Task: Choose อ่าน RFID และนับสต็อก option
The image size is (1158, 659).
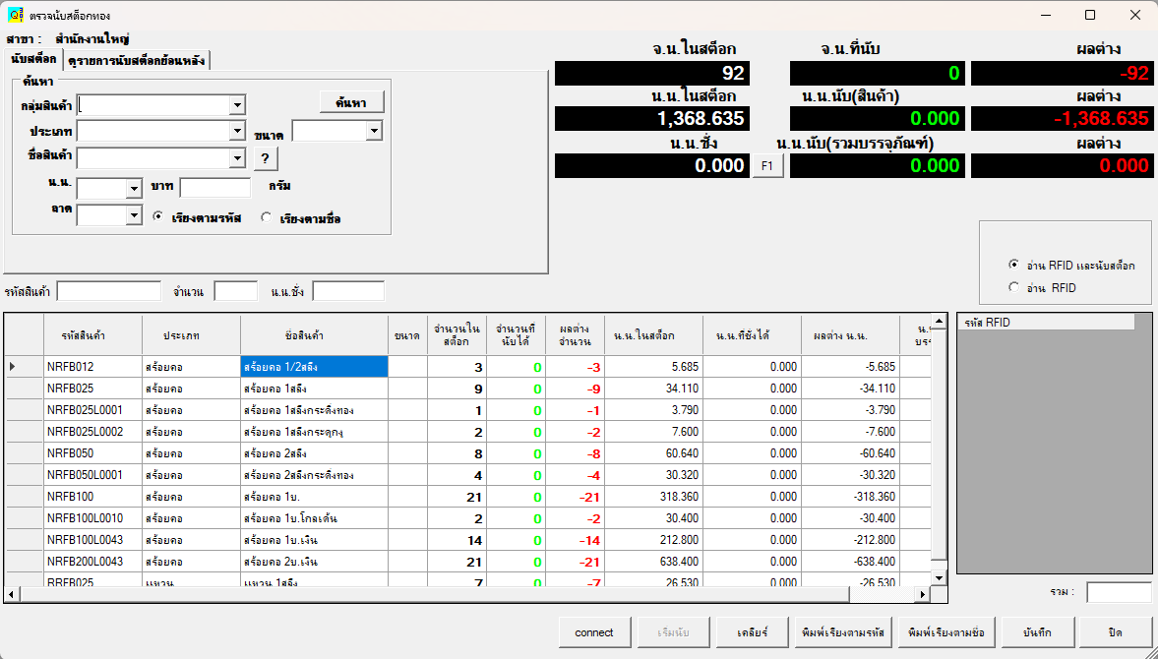Action: 1014,266
